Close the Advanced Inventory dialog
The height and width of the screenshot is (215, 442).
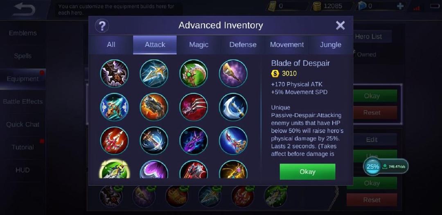click(x=340, y=26)
